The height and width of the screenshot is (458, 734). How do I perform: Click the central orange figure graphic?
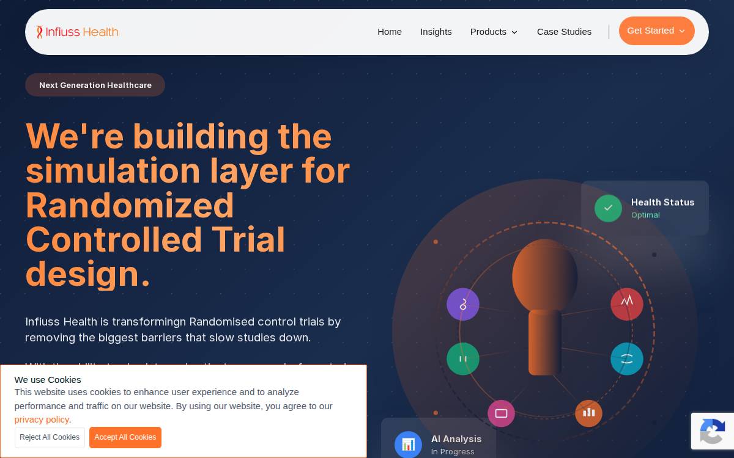pos(545,307)
